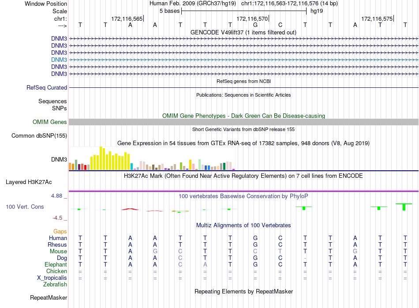Screen dimensions: 419x308
Task: Click the GTEx DNM3 expression bar chart
Action: [x=152, y=158]
